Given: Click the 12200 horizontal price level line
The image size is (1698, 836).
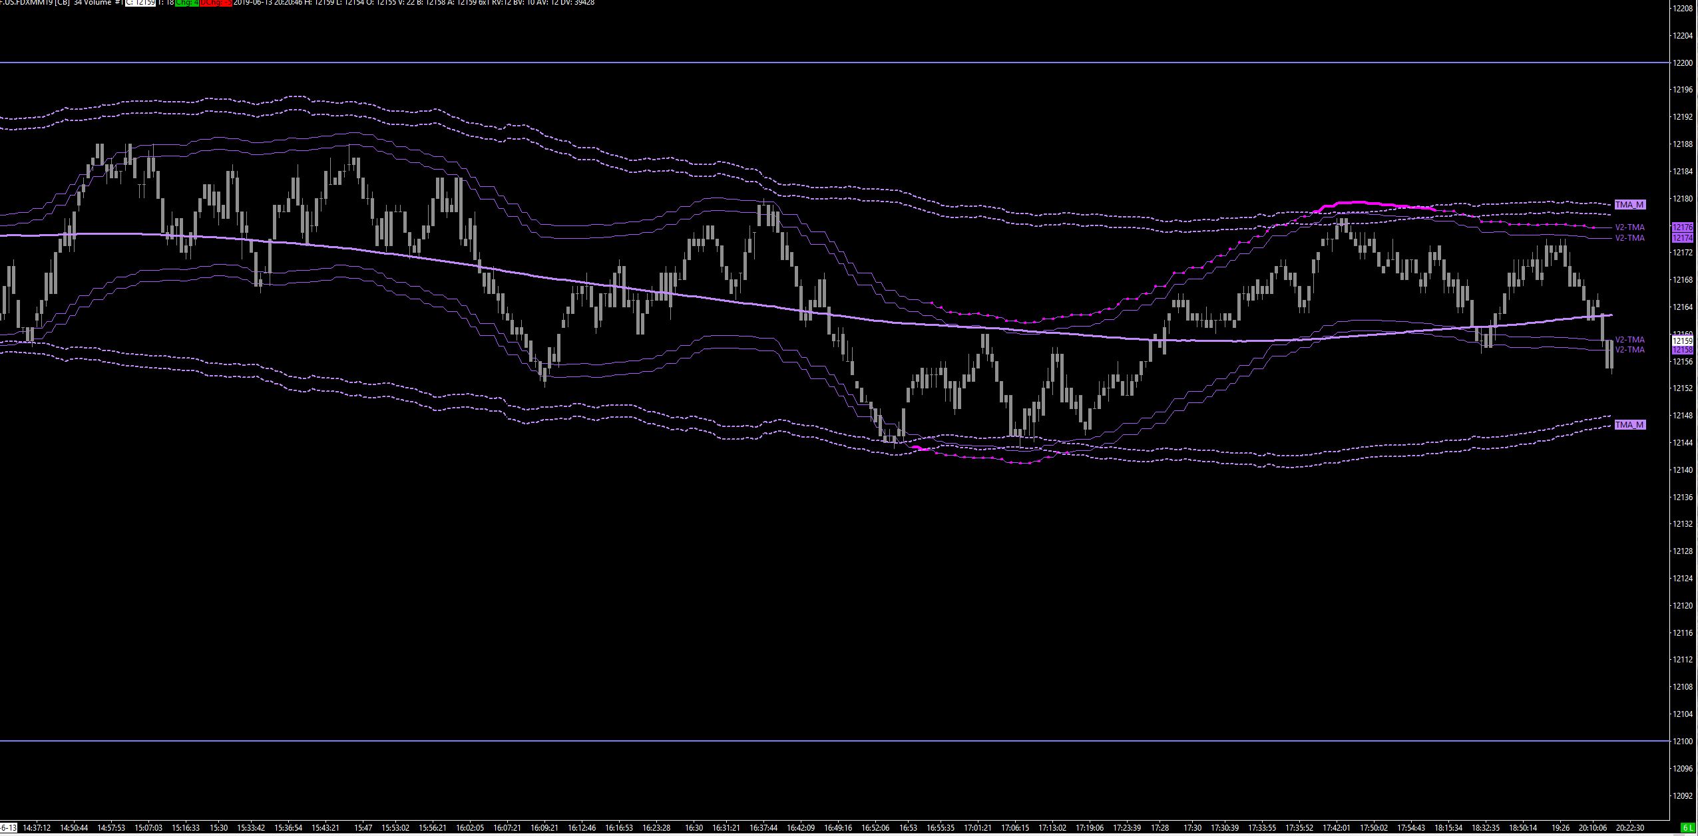Looking at the screenshot, I should pyautogui.click(x=799, y=63).
